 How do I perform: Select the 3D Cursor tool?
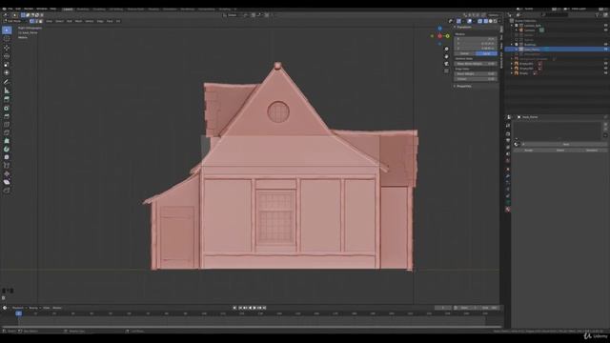tap(7, 39)
